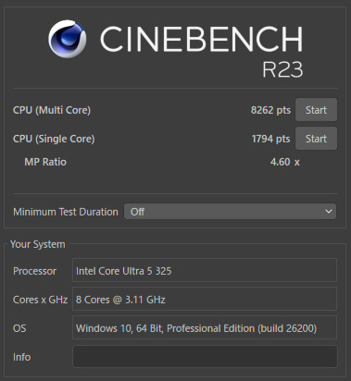Image resolution: width=351 pixels, height=381 pixels.
Task: Click the OS field showing Windows 10
Action: [x=205, y=327]
